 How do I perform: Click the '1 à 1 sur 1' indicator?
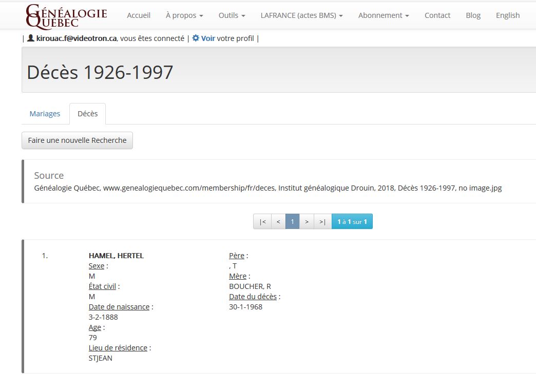(x=352, y=221)
